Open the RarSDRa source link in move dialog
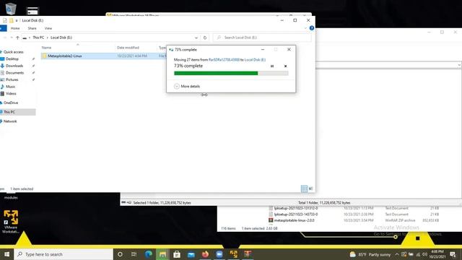This screenshot has width=462, height=260. [224, 60]
